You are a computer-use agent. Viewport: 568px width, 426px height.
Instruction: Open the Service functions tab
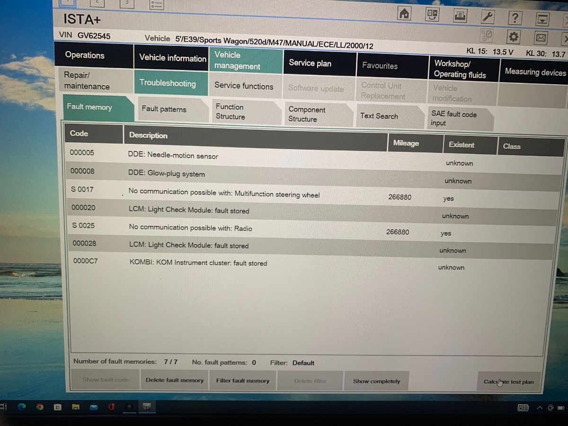coord(244,86)
